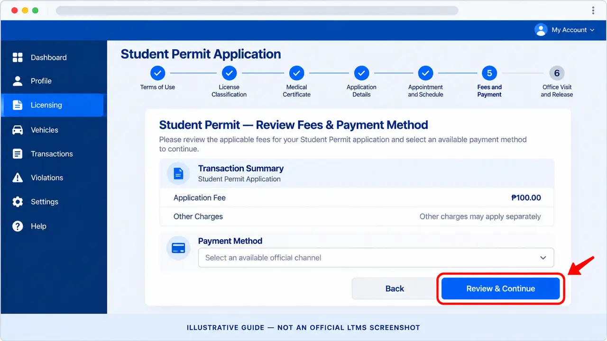Open the payment channel dropdown

pyautogui.click(x=376, y=258)
